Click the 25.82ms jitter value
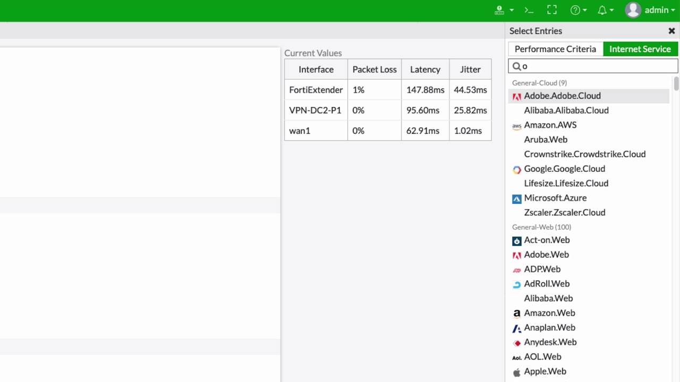680x382 pixels. pyautogui.click(x=470, y=110)
